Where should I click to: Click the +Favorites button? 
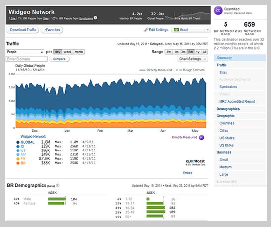[52, 30]
